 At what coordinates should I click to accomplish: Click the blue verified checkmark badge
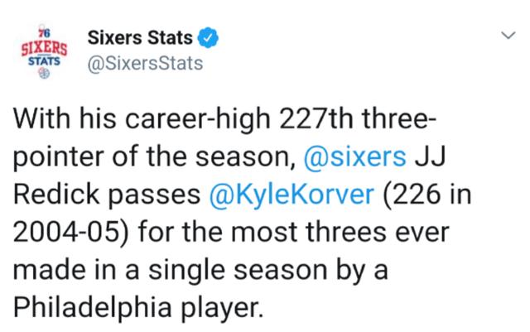(x=208, y=37)
